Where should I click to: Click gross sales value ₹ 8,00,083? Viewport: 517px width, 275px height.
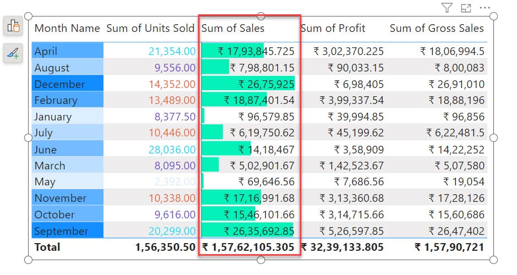(x=459, y=68)
